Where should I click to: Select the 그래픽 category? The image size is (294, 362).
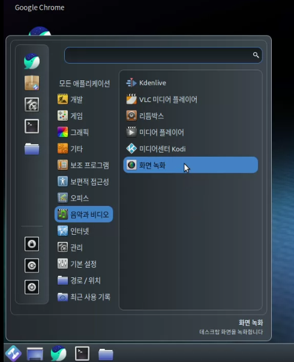(84, 132)
